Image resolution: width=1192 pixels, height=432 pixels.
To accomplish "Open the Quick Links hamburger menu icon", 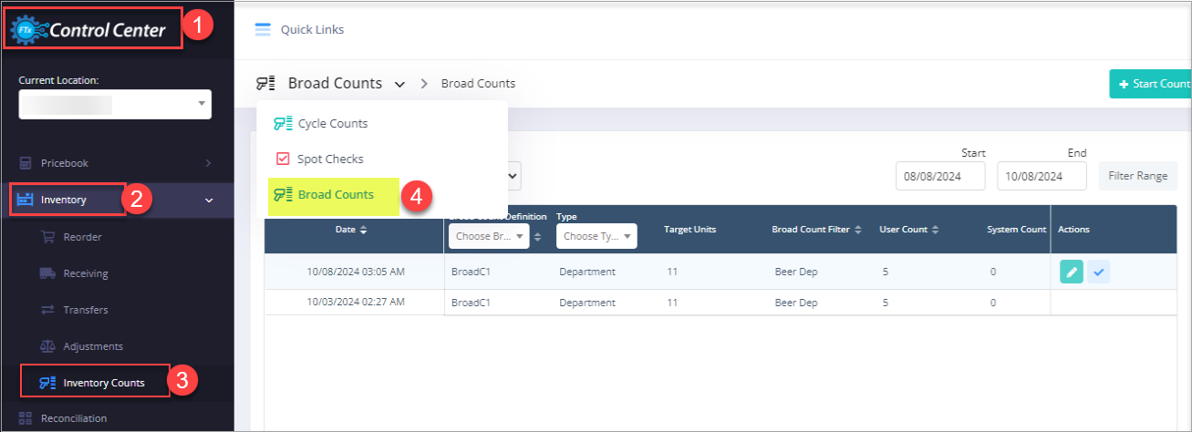I will click(x=263, y=29).
